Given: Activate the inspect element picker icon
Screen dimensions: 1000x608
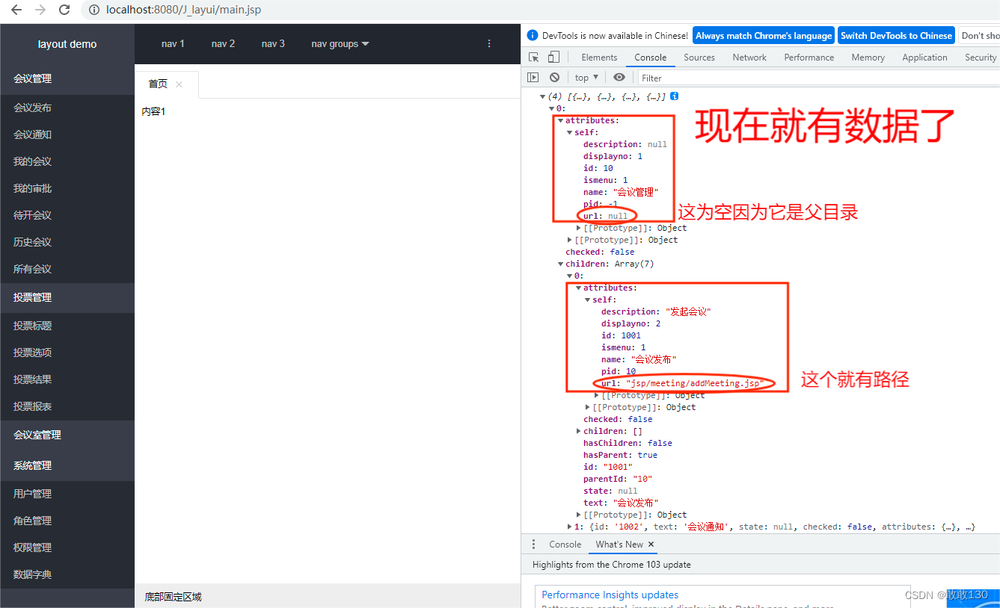Looking at the screenshot, I should tap(534, 57).
